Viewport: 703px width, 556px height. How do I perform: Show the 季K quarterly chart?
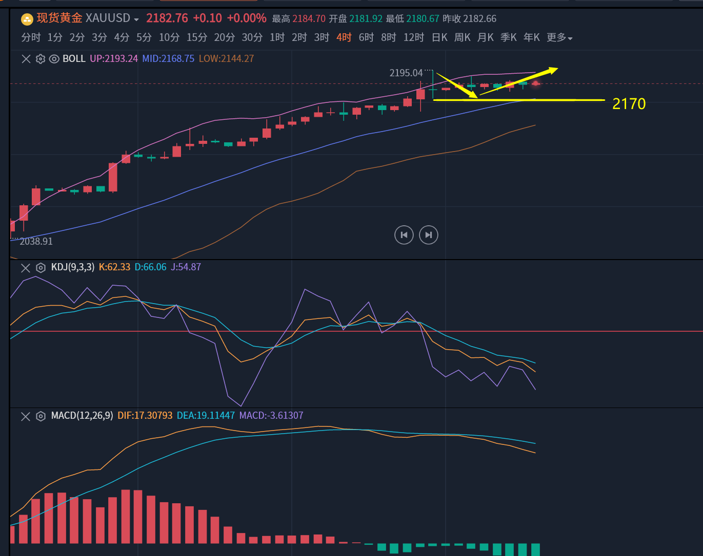(509, 37)
